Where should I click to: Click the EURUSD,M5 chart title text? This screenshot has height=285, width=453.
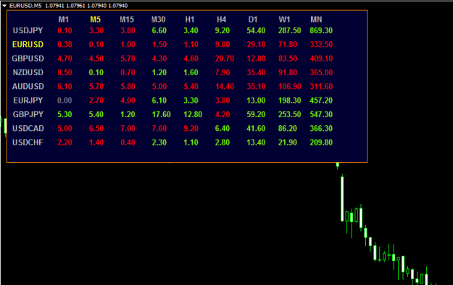(x=25, y=6)
